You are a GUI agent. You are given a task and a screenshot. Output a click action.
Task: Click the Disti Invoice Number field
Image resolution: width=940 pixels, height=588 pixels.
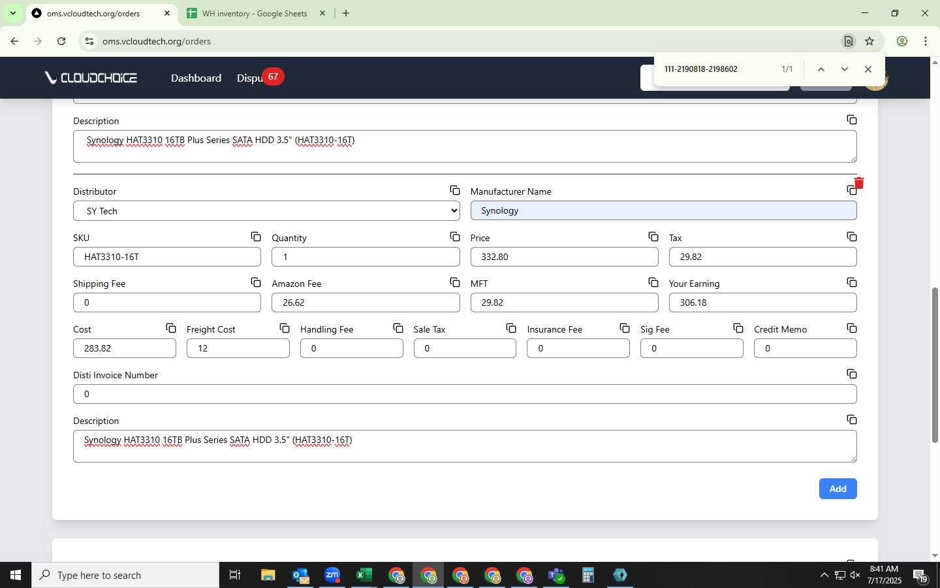[465, 394]
